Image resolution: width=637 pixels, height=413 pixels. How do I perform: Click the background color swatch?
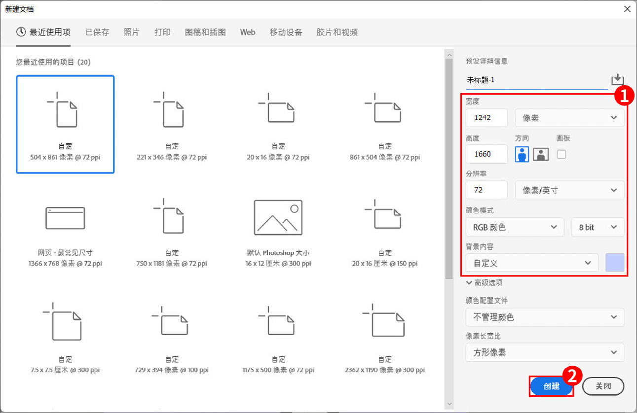click(615, 263)
